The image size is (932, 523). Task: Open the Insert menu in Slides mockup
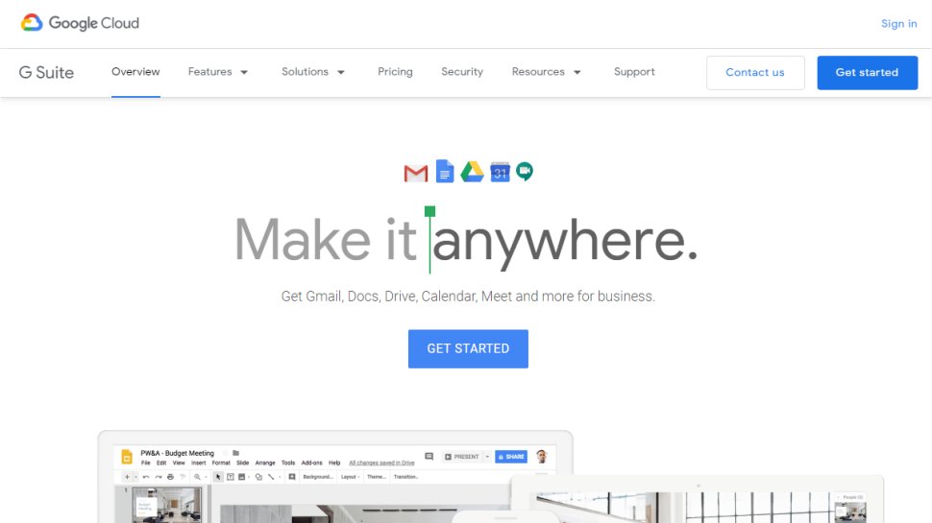coord(199,464)
